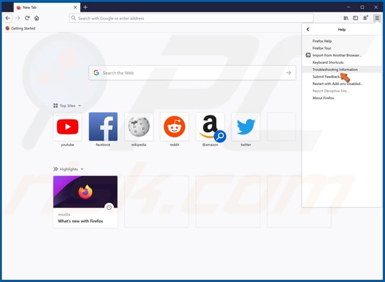The height and width of the screenshot is (282, 385).
Task: Open a new tab with plus button
Action: pyautogui.click(x=85, y=7)
